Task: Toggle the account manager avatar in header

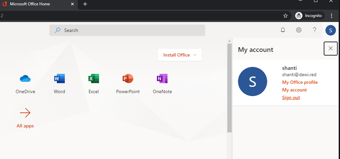Action: (x=330, y=30)
